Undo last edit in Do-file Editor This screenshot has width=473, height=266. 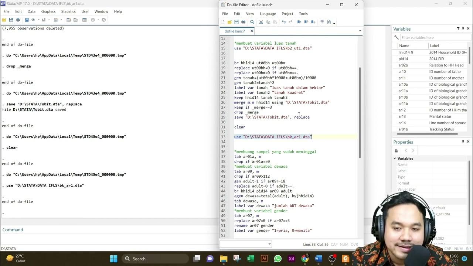click(284, 22)
